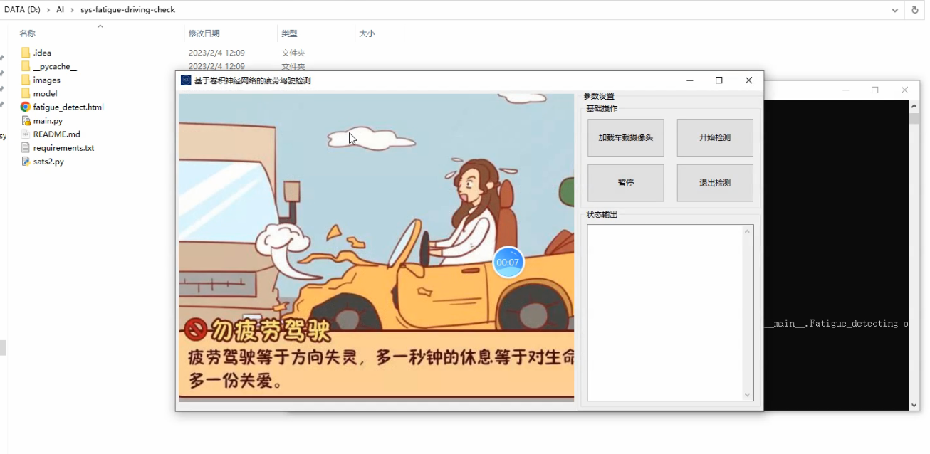
Task: Expand the address bar history dropdown
Action: 895,10
